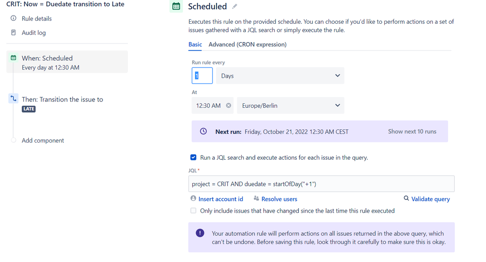Click the calendar icon of When: Scheduled
This screenshot has height=262, width=486.
pos(13,58)
